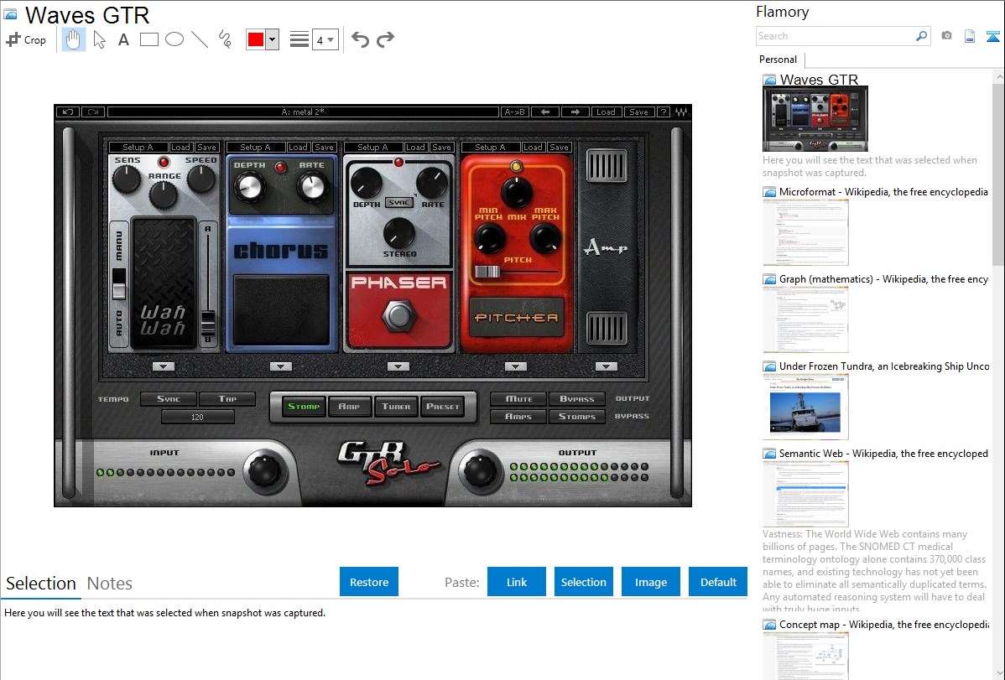
Task: Click the Default paste button
Action: 718,582
